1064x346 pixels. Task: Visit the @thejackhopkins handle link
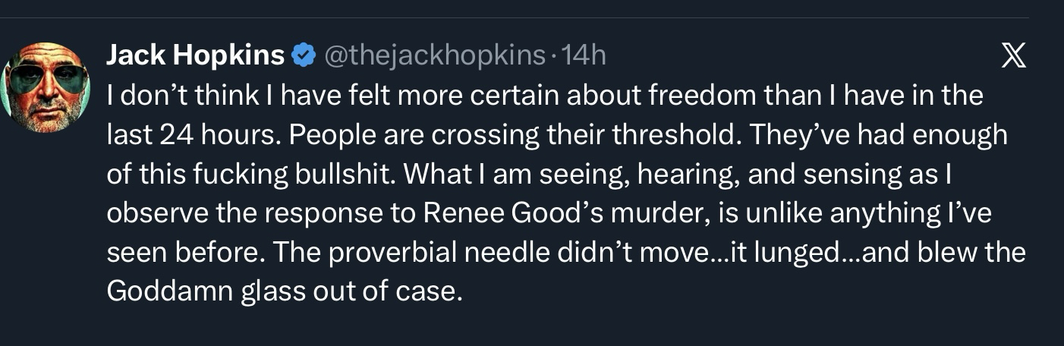[x=435, y=55]
